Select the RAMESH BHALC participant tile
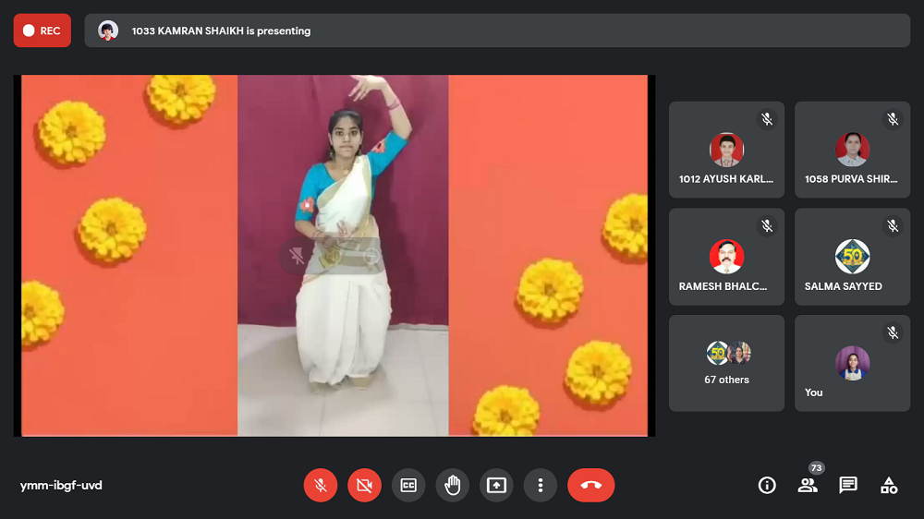 [726, 257]
